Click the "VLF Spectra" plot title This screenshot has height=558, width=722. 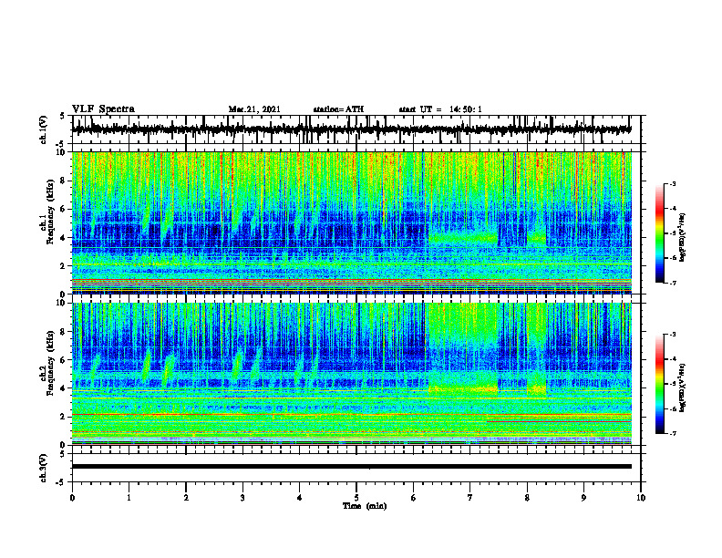tap(103, 109)
